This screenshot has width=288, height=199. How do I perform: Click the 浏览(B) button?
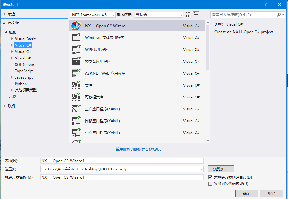point(221,169)
